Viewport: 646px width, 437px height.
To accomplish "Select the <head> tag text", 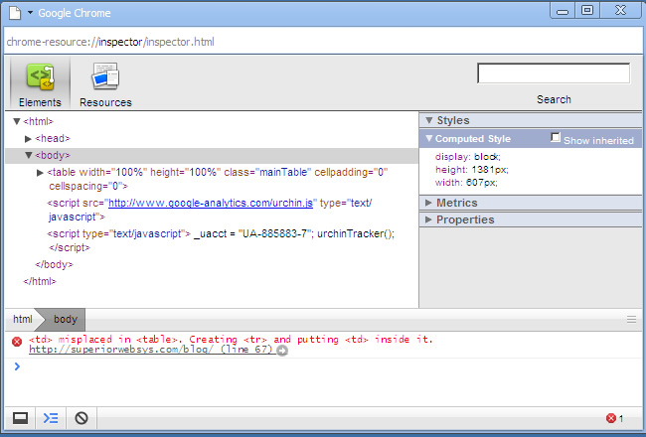I will 53,138.
